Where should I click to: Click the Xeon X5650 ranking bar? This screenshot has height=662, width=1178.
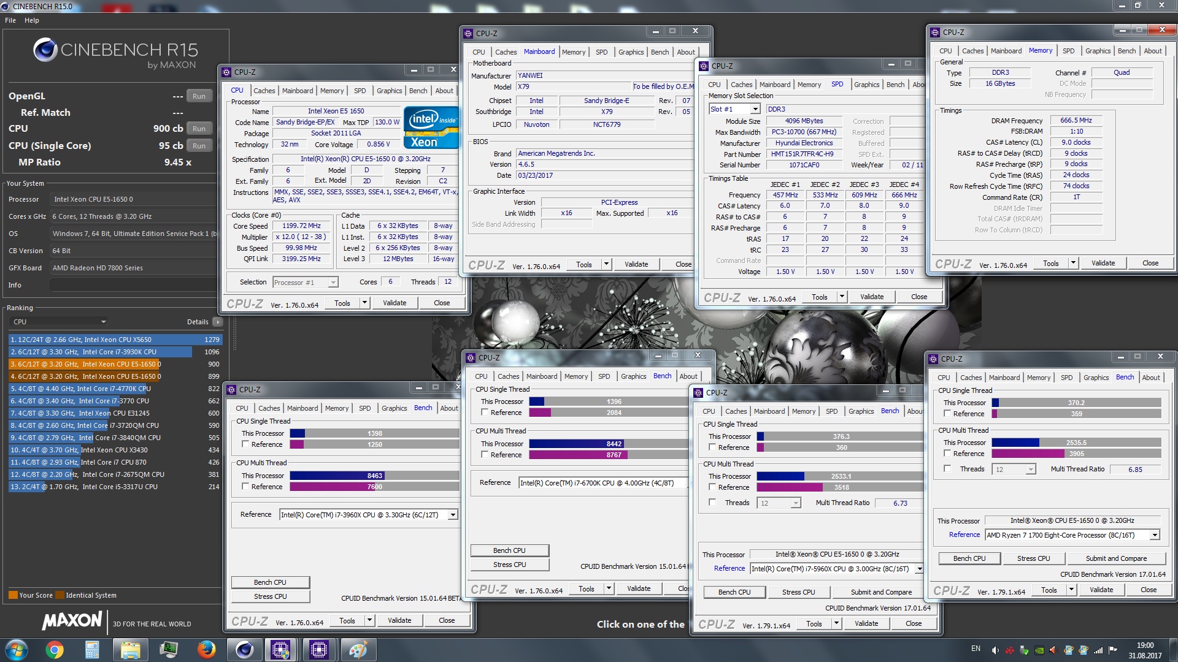pos(115,340)
